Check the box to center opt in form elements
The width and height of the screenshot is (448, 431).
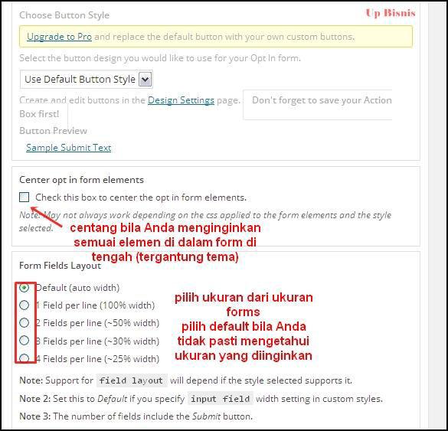point(25,197)
